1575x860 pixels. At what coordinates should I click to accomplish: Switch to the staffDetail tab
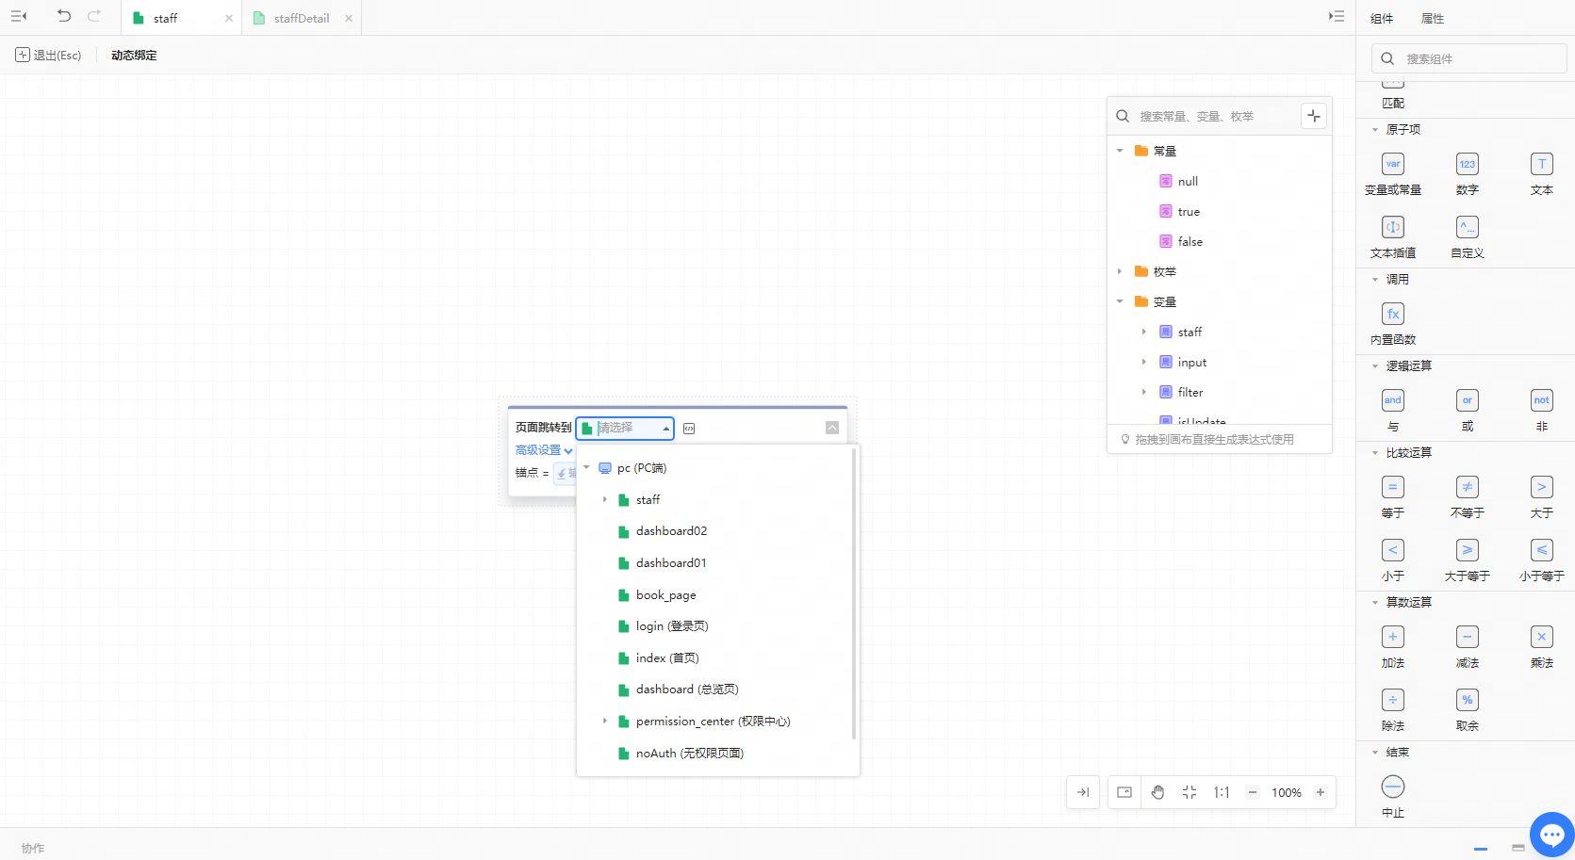pyautogui.click(x=302, y=18)
